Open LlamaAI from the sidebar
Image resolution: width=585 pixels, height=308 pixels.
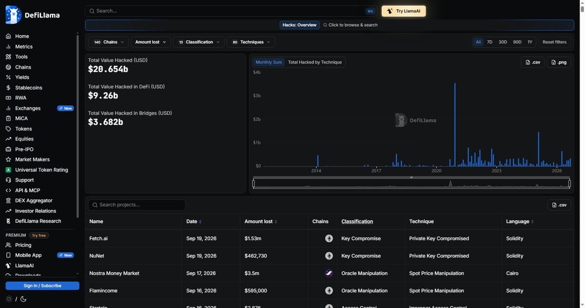click(x=24, y=266)
